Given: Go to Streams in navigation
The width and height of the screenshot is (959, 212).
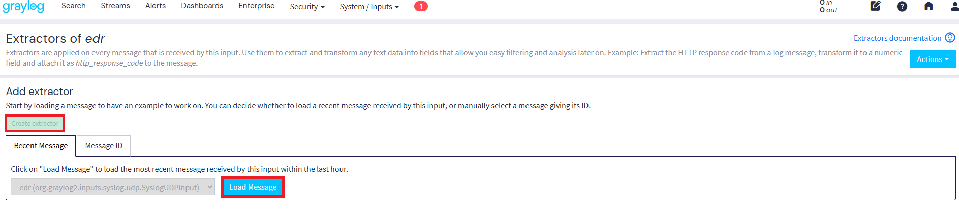Looking at the screenshot, I should point(115,6).
